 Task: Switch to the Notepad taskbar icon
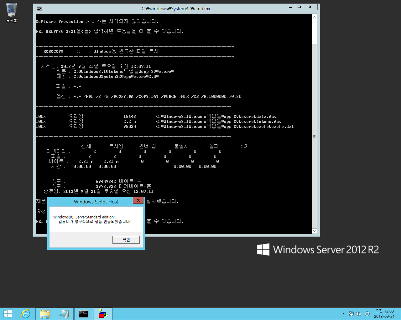point(64,314)
